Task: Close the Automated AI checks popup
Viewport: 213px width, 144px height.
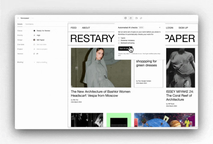Action: 160,28
